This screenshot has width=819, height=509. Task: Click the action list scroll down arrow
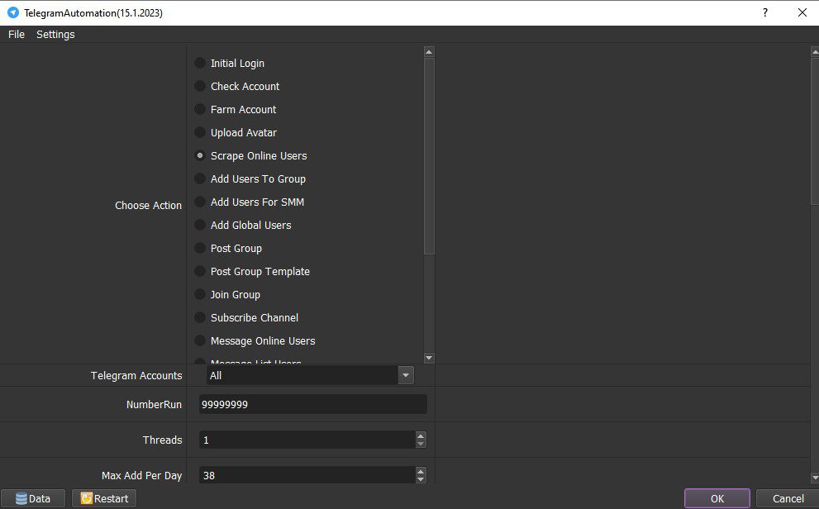429,358
